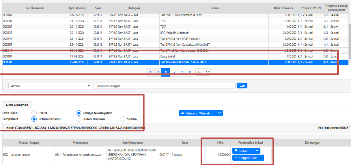Select the Semua display radio option
This screenshot has height=165, width=351.
(x=123, y=119)
